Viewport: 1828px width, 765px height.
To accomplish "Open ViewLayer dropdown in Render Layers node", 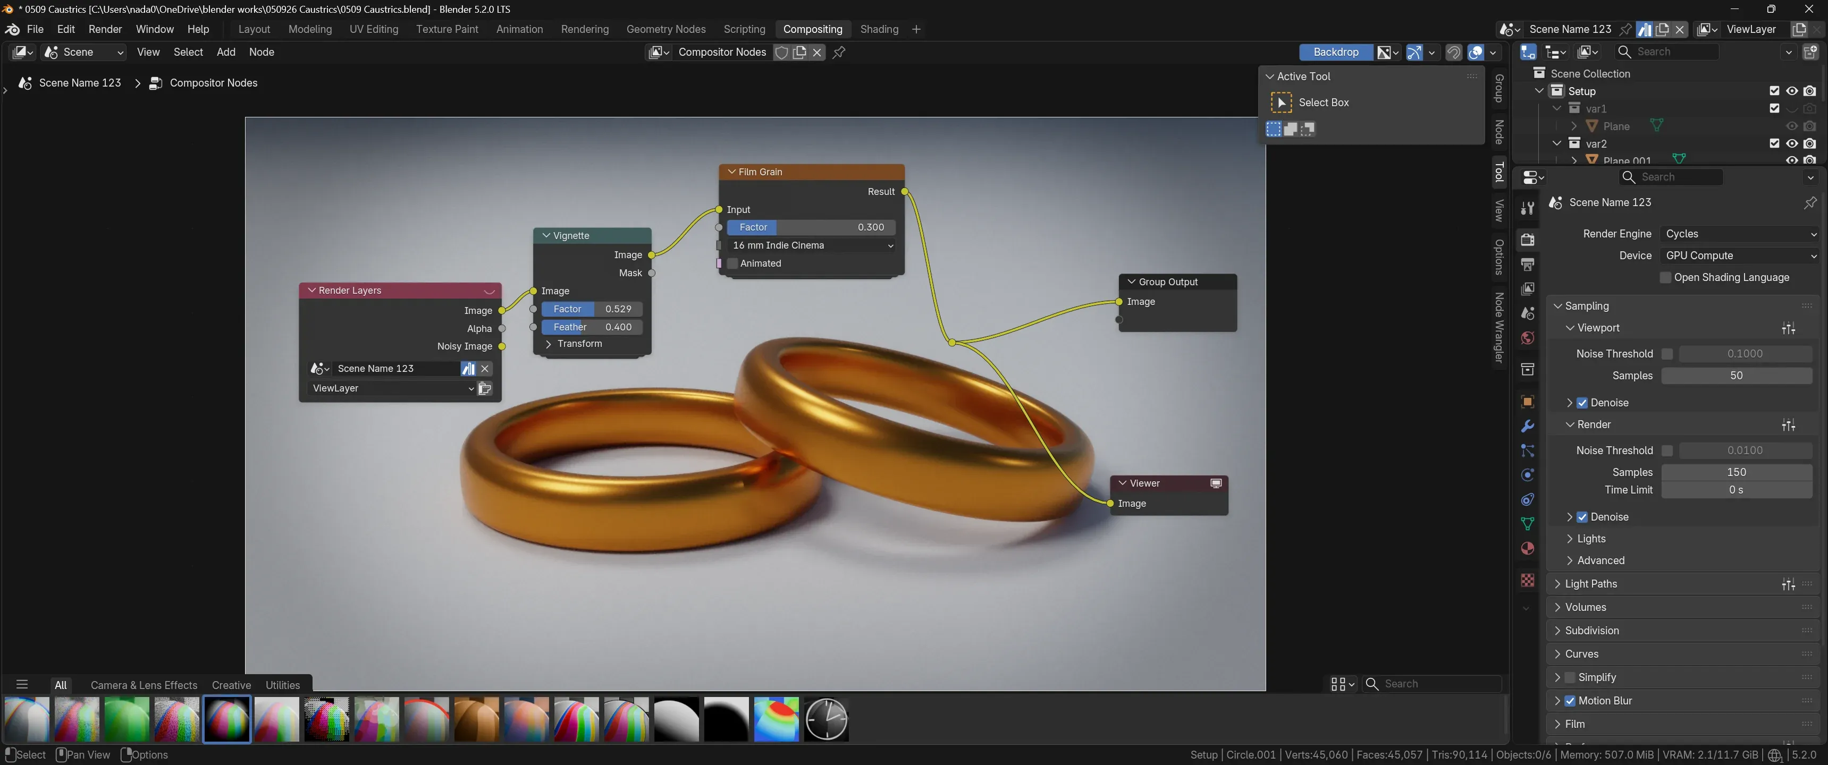I will tap(392, 388).
